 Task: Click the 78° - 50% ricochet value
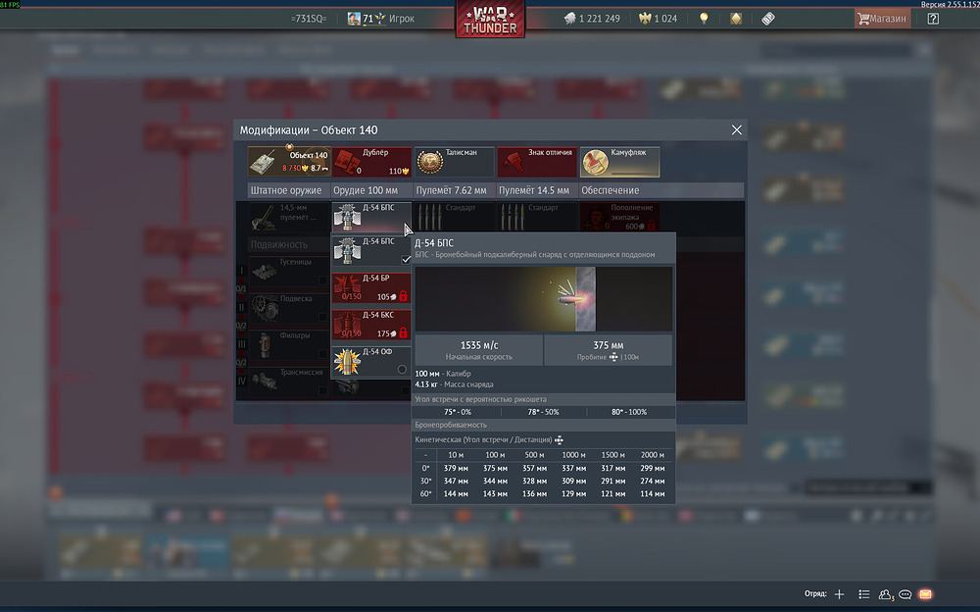[x=543, y=412]
